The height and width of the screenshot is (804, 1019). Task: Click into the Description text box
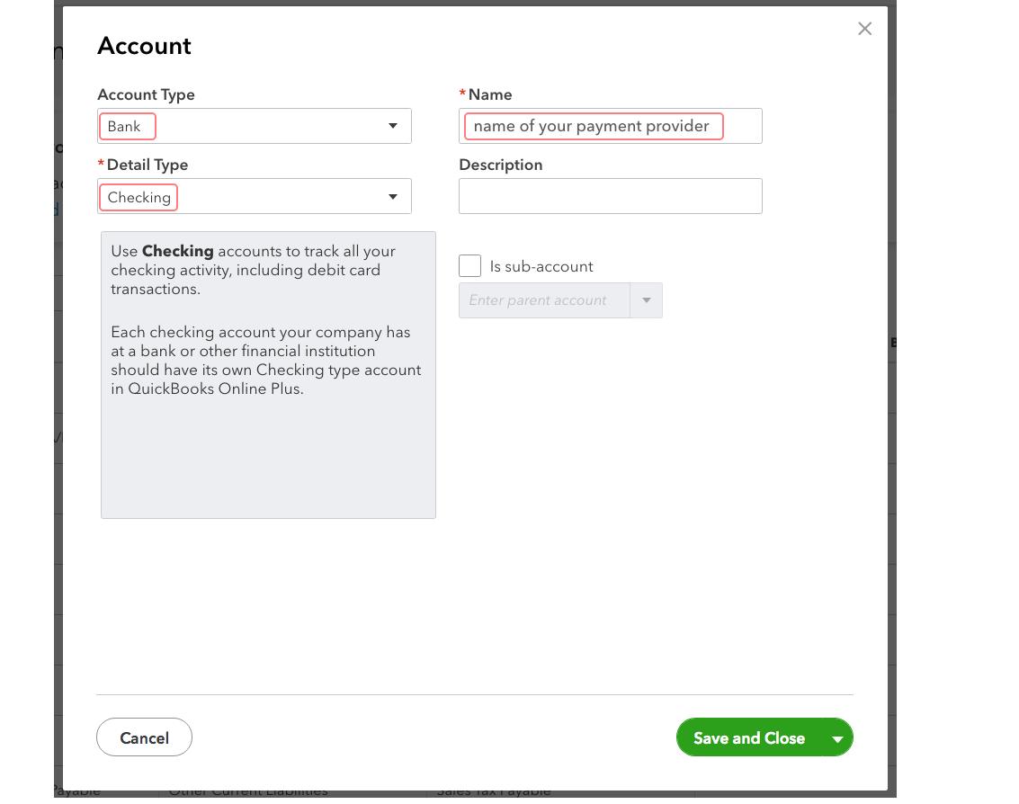tap(610, 196)
